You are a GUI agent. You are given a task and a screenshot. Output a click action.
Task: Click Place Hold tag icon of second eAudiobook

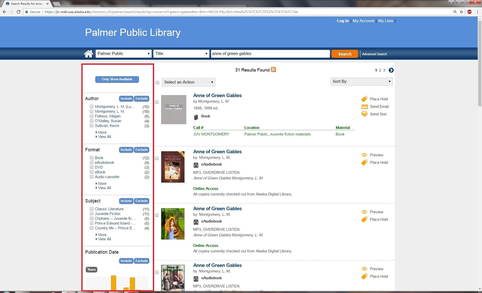364,219
